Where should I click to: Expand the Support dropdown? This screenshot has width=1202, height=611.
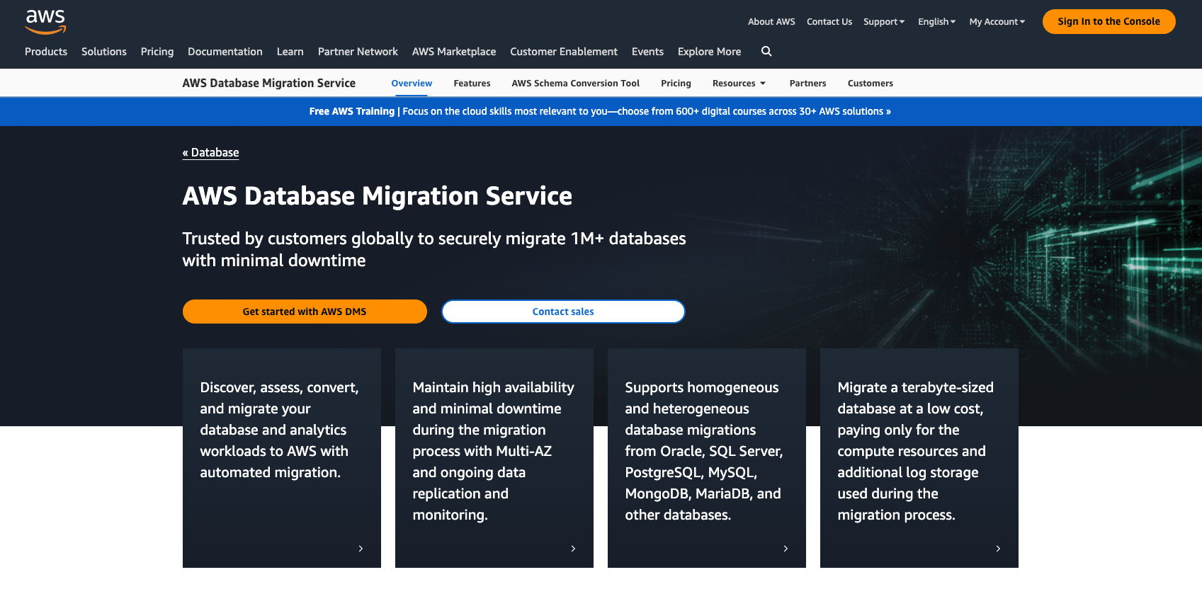(x=884, y=22)
